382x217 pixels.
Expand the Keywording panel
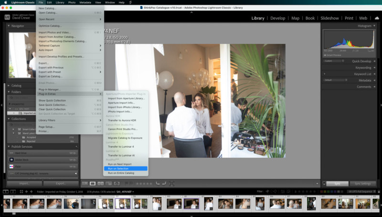(x=374, y=67)
